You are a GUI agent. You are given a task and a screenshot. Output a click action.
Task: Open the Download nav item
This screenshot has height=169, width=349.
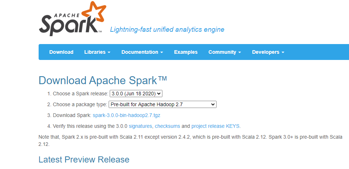tap(61, 52)
